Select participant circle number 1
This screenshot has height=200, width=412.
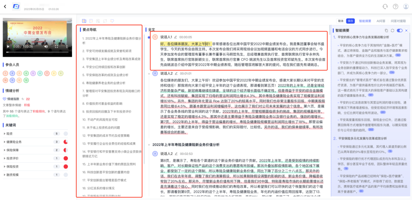[5, 73]
